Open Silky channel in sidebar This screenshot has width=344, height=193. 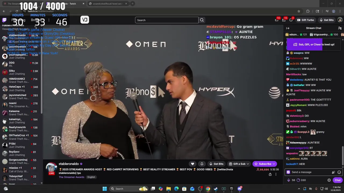[x=21, y=72]
